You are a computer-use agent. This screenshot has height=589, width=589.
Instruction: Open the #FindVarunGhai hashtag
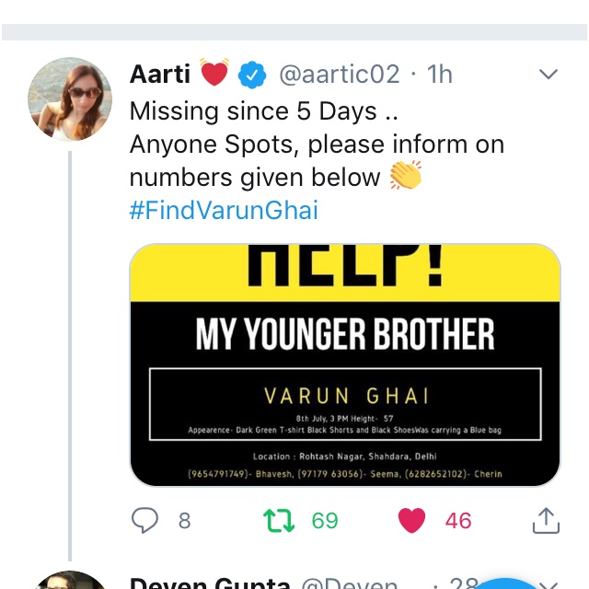[224, 210]
